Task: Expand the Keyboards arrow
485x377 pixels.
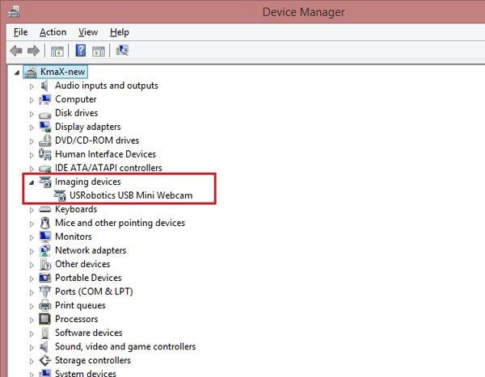Action: click(32, 210)
